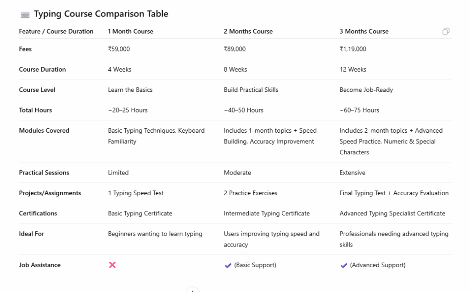Click the red cross in Job Assistance row
The width and height of the screenshot is (470, 292).
[x=112, y=265]
